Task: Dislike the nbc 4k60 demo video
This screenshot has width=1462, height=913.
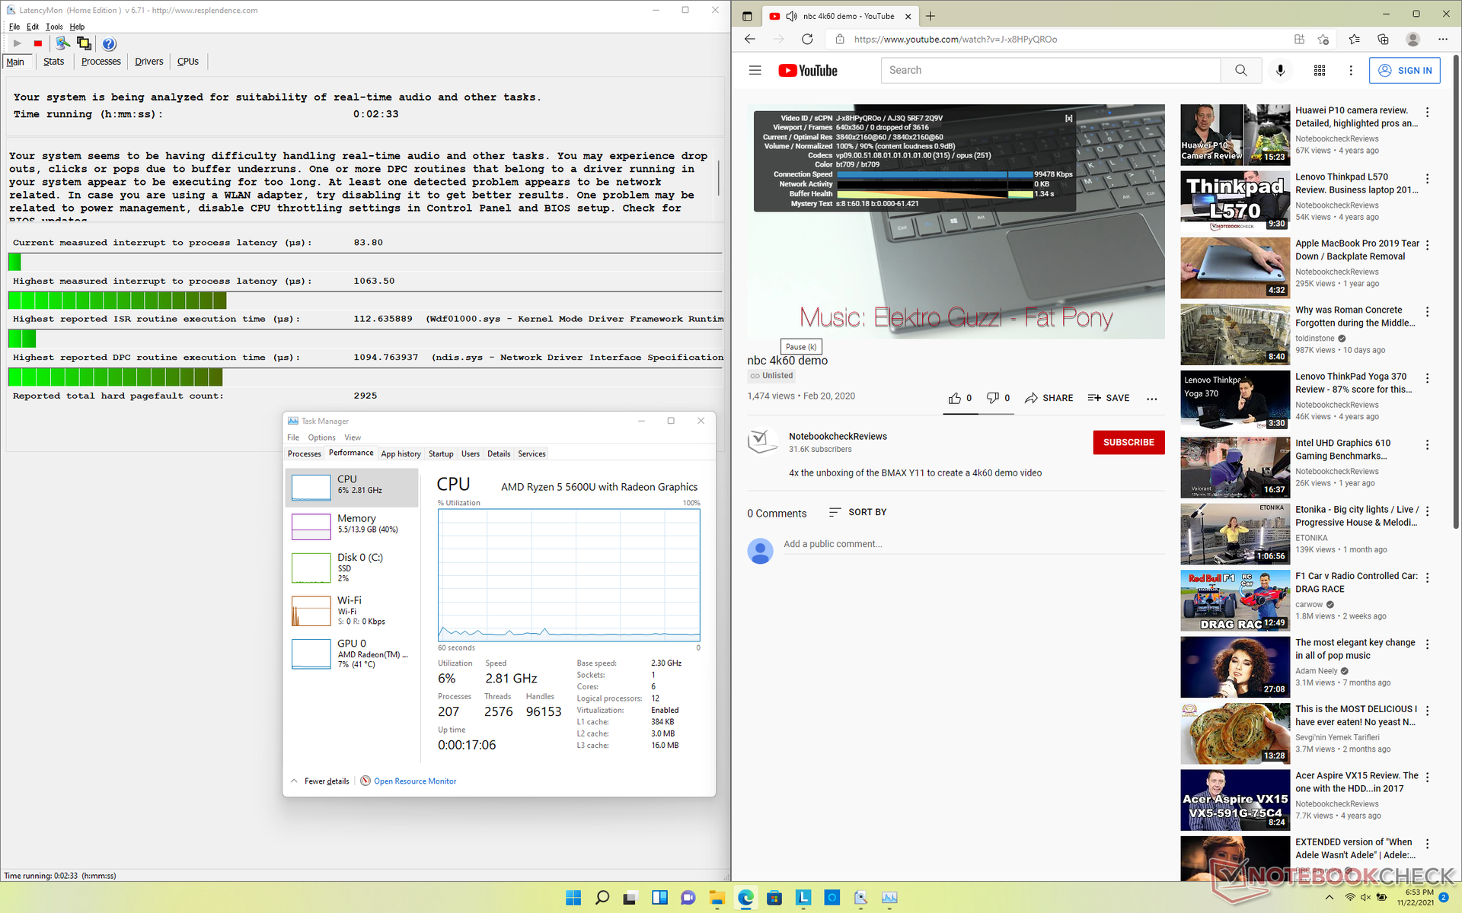Action: click(x=992, y=398)
